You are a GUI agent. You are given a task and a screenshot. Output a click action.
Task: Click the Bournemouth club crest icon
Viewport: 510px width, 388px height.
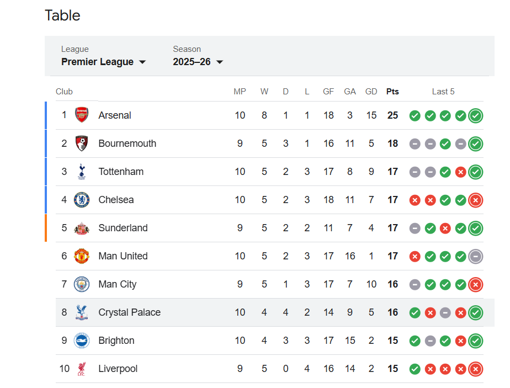pyautogui.click(x=82, y=143)
